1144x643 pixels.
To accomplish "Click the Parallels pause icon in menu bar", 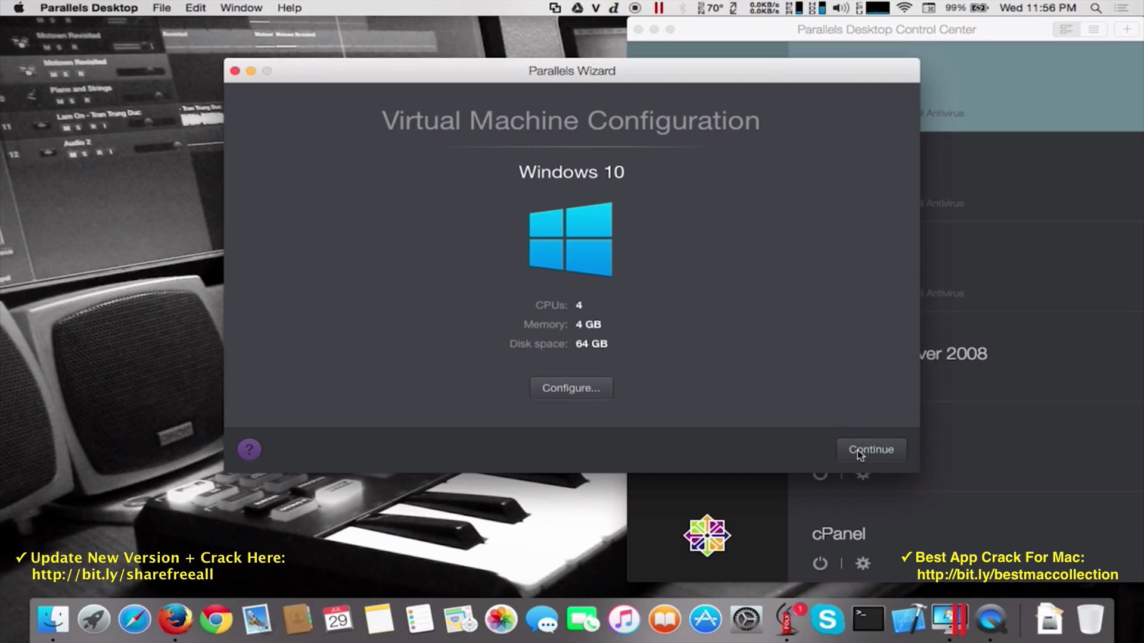I will [x=658, y=8].
